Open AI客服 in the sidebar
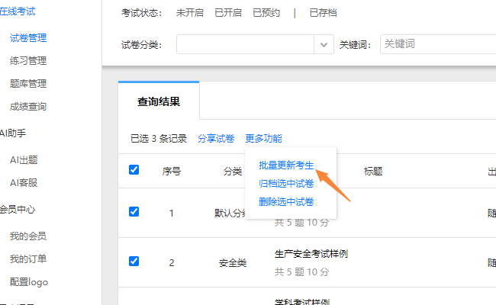Image resolution: width=496 pixels, height=305 pixels. click(x=24, y=183)
